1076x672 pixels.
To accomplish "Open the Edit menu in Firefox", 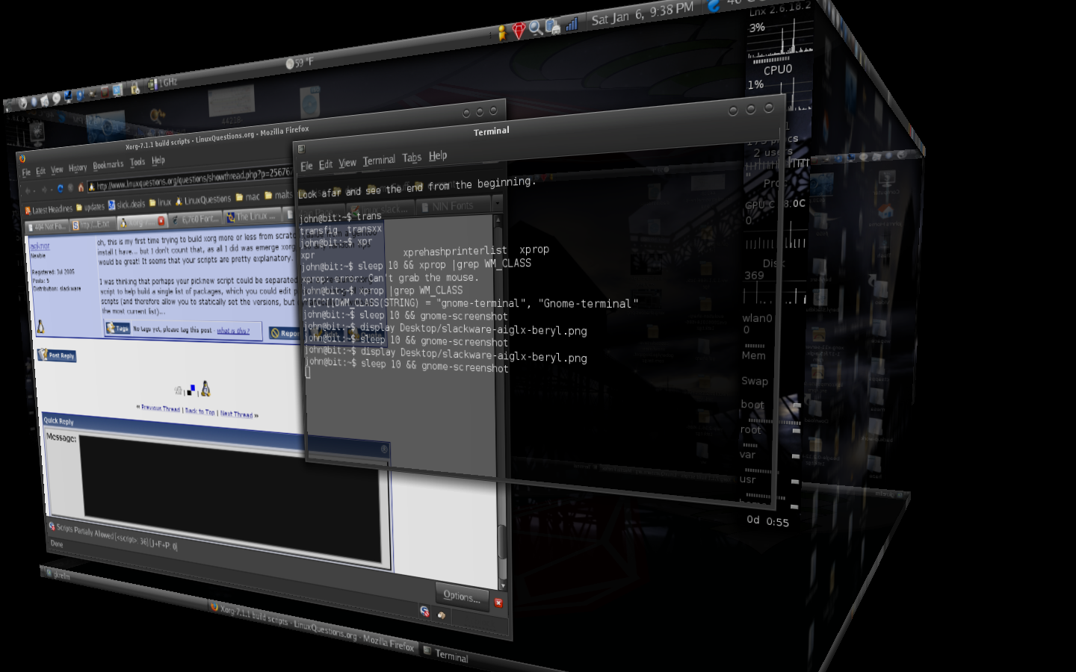I will click(40, 172).
